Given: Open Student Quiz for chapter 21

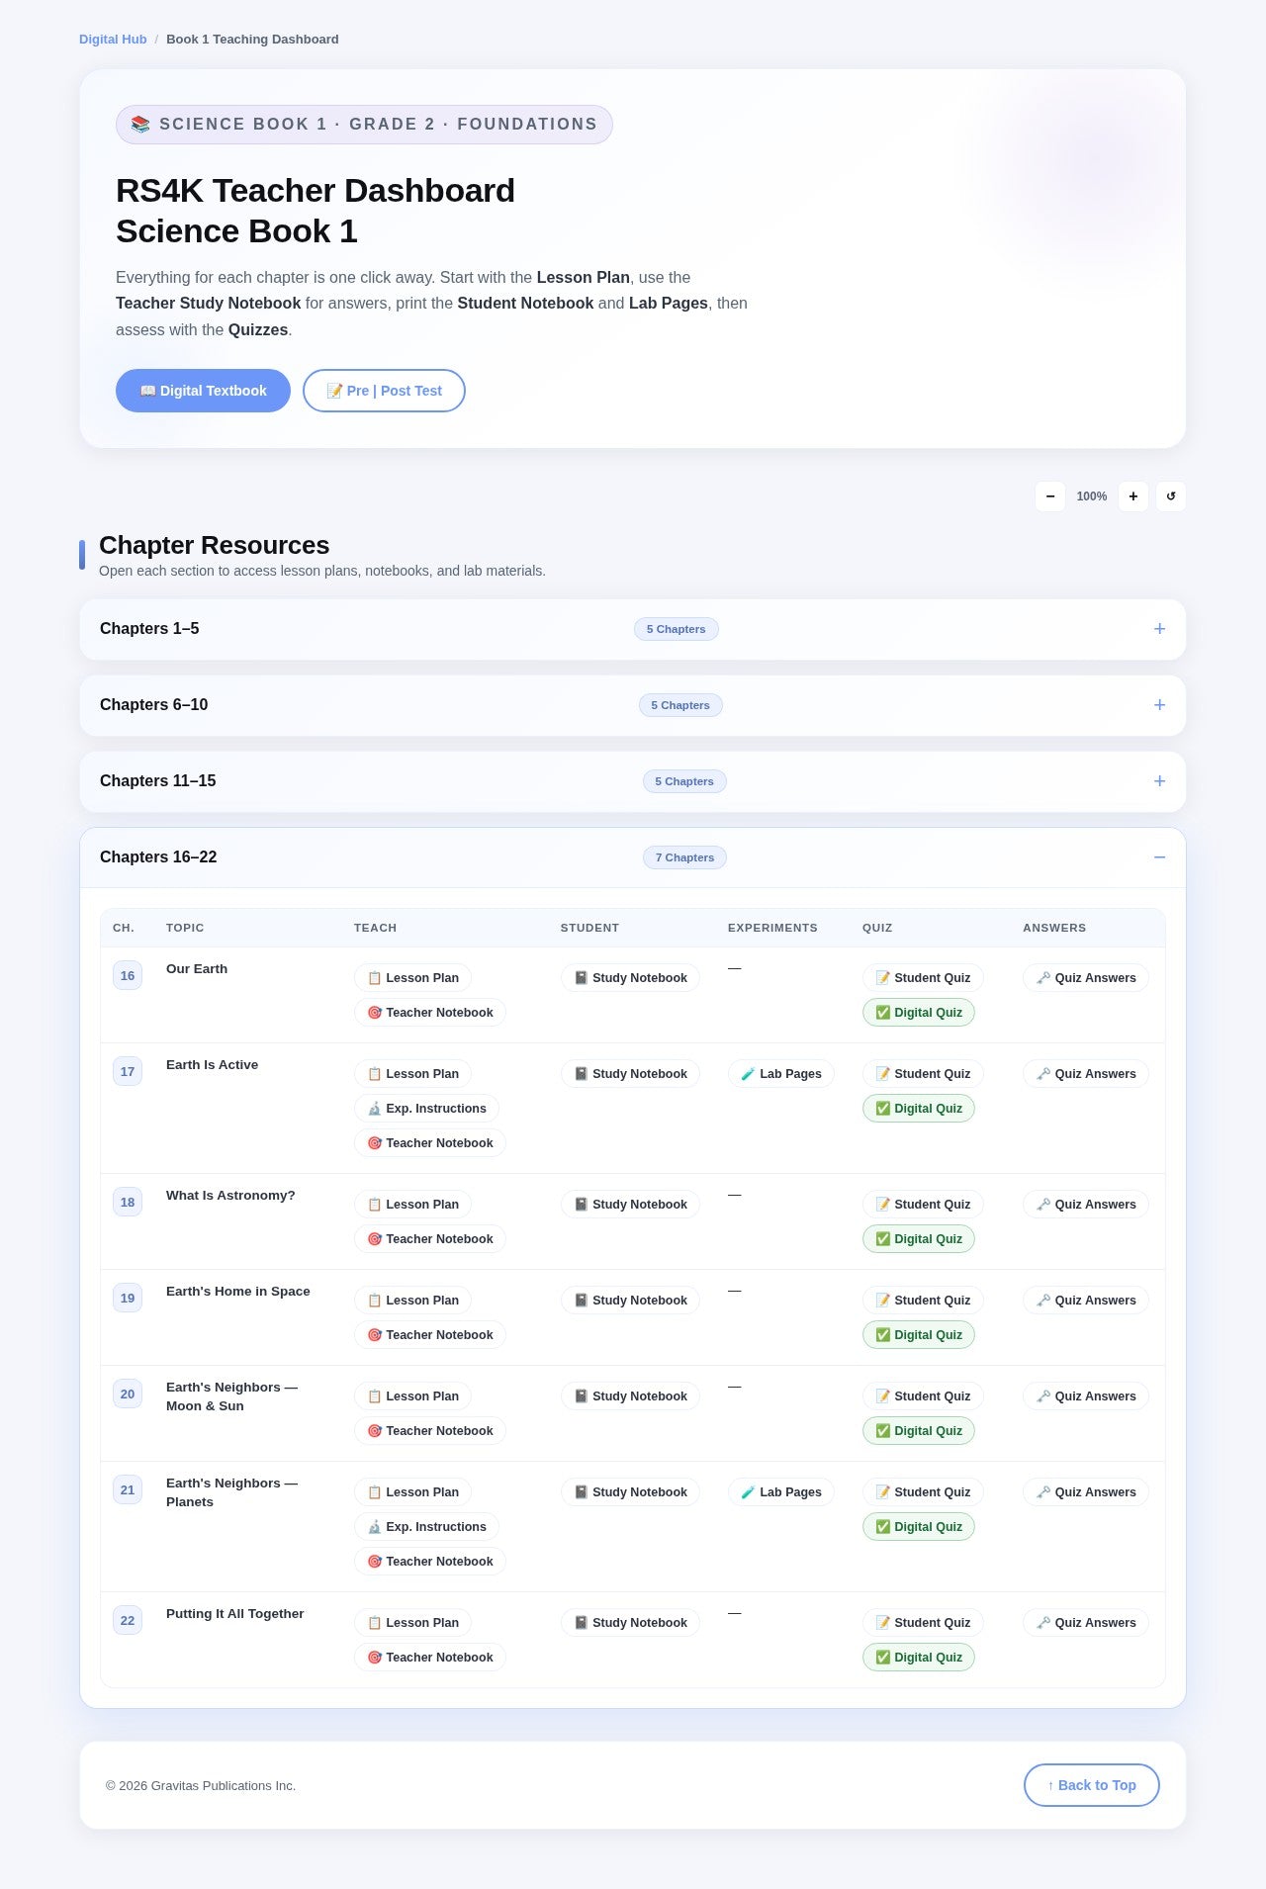Looking at the screenshot, I should click(x=923, y=1492).
